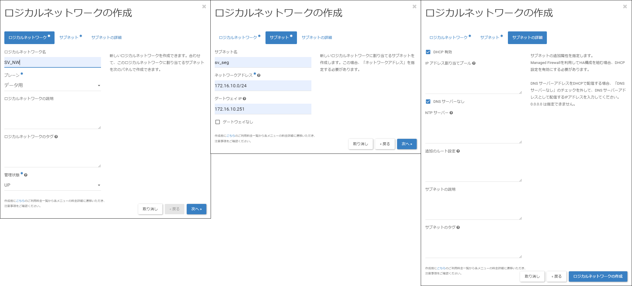
Task: Click the IP アドレス割り当てプール text area
Action: (x=474, y=81)
